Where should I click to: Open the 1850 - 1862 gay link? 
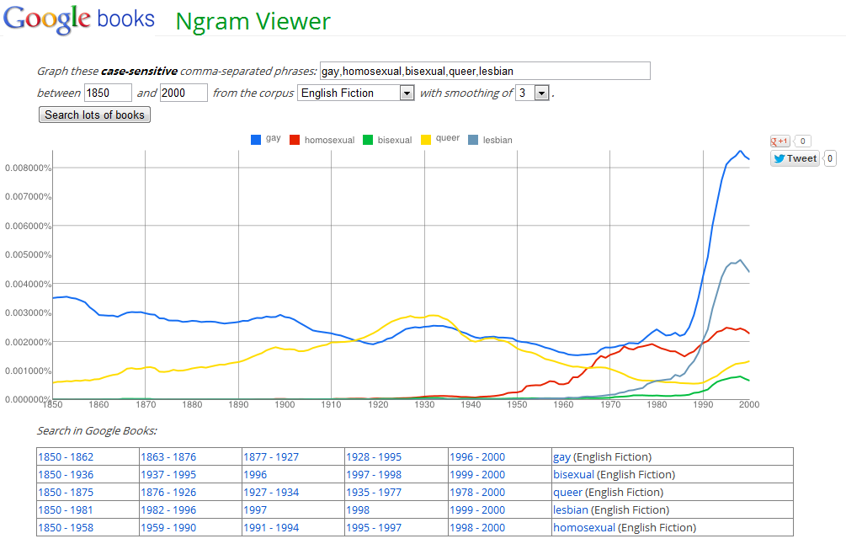[x=66, y=456]
